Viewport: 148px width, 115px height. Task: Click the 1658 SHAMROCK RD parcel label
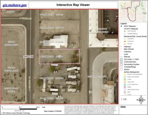click(46, 42)
